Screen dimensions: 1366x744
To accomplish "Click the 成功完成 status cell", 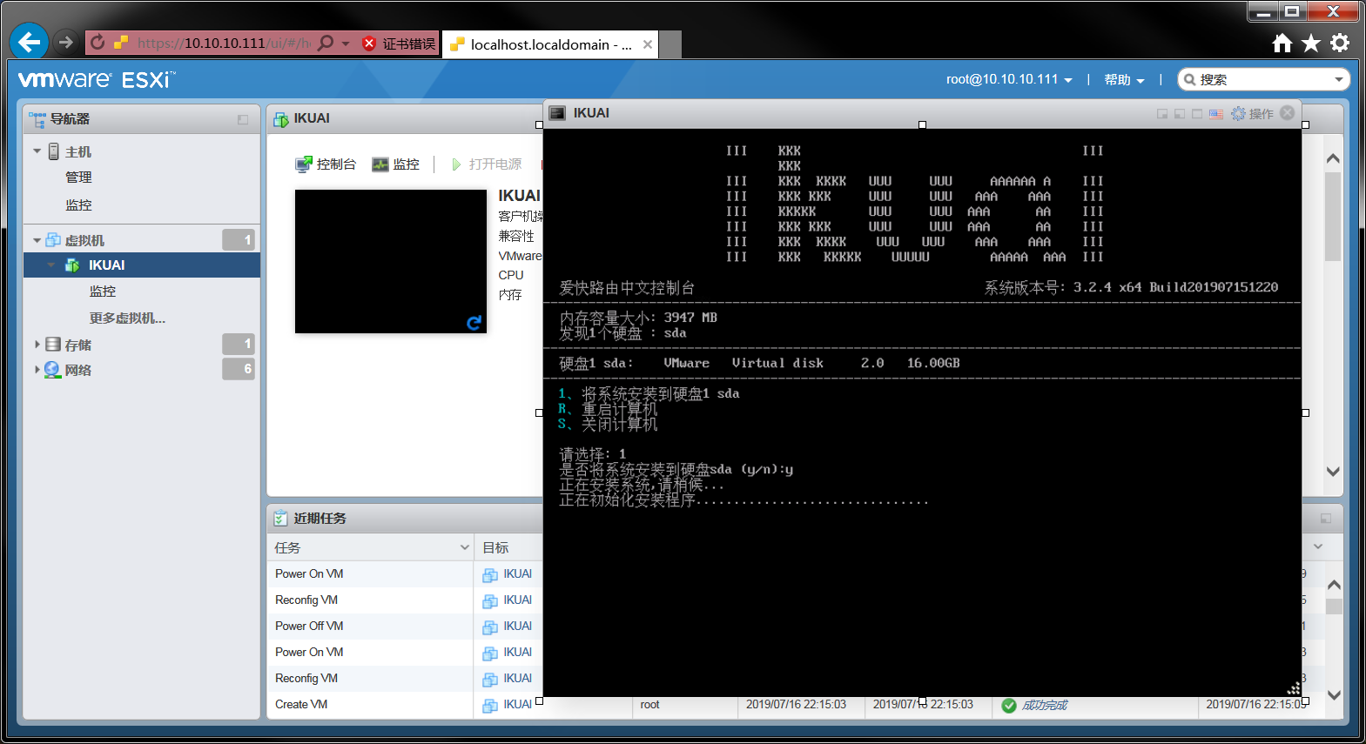I will tap(1034, 705).
